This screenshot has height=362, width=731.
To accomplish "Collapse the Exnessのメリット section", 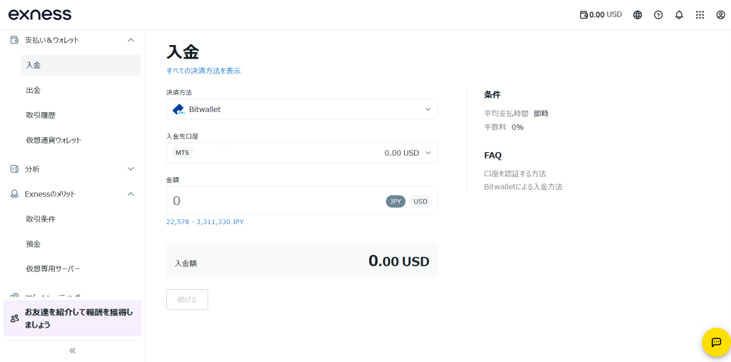I will tap(131, 194).
